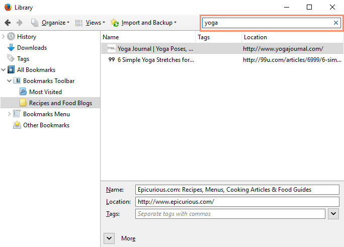Viewport: 344px width, 247px height.
Task: Click the Other Bookmarks folder icon
Action: tap(17, 125)
